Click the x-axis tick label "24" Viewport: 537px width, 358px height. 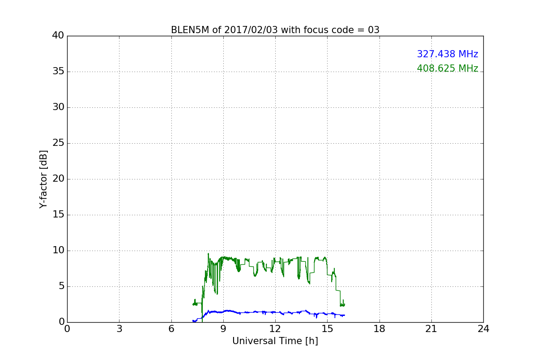click(483, 329)
